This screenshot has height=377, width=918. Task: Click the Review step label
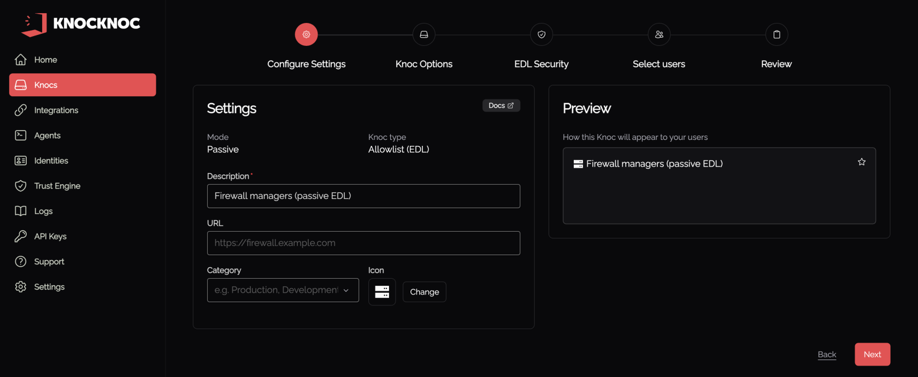776,64
